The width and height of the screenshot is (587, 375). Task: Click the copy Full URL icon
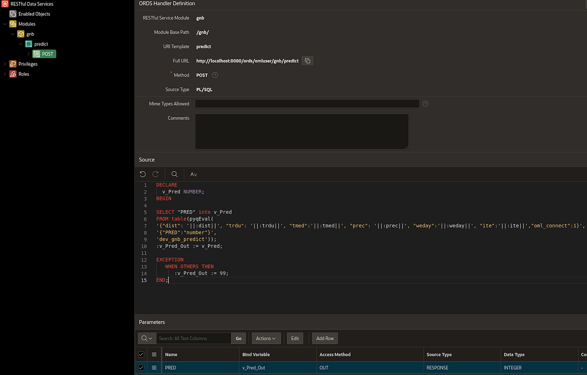(307, 61)
